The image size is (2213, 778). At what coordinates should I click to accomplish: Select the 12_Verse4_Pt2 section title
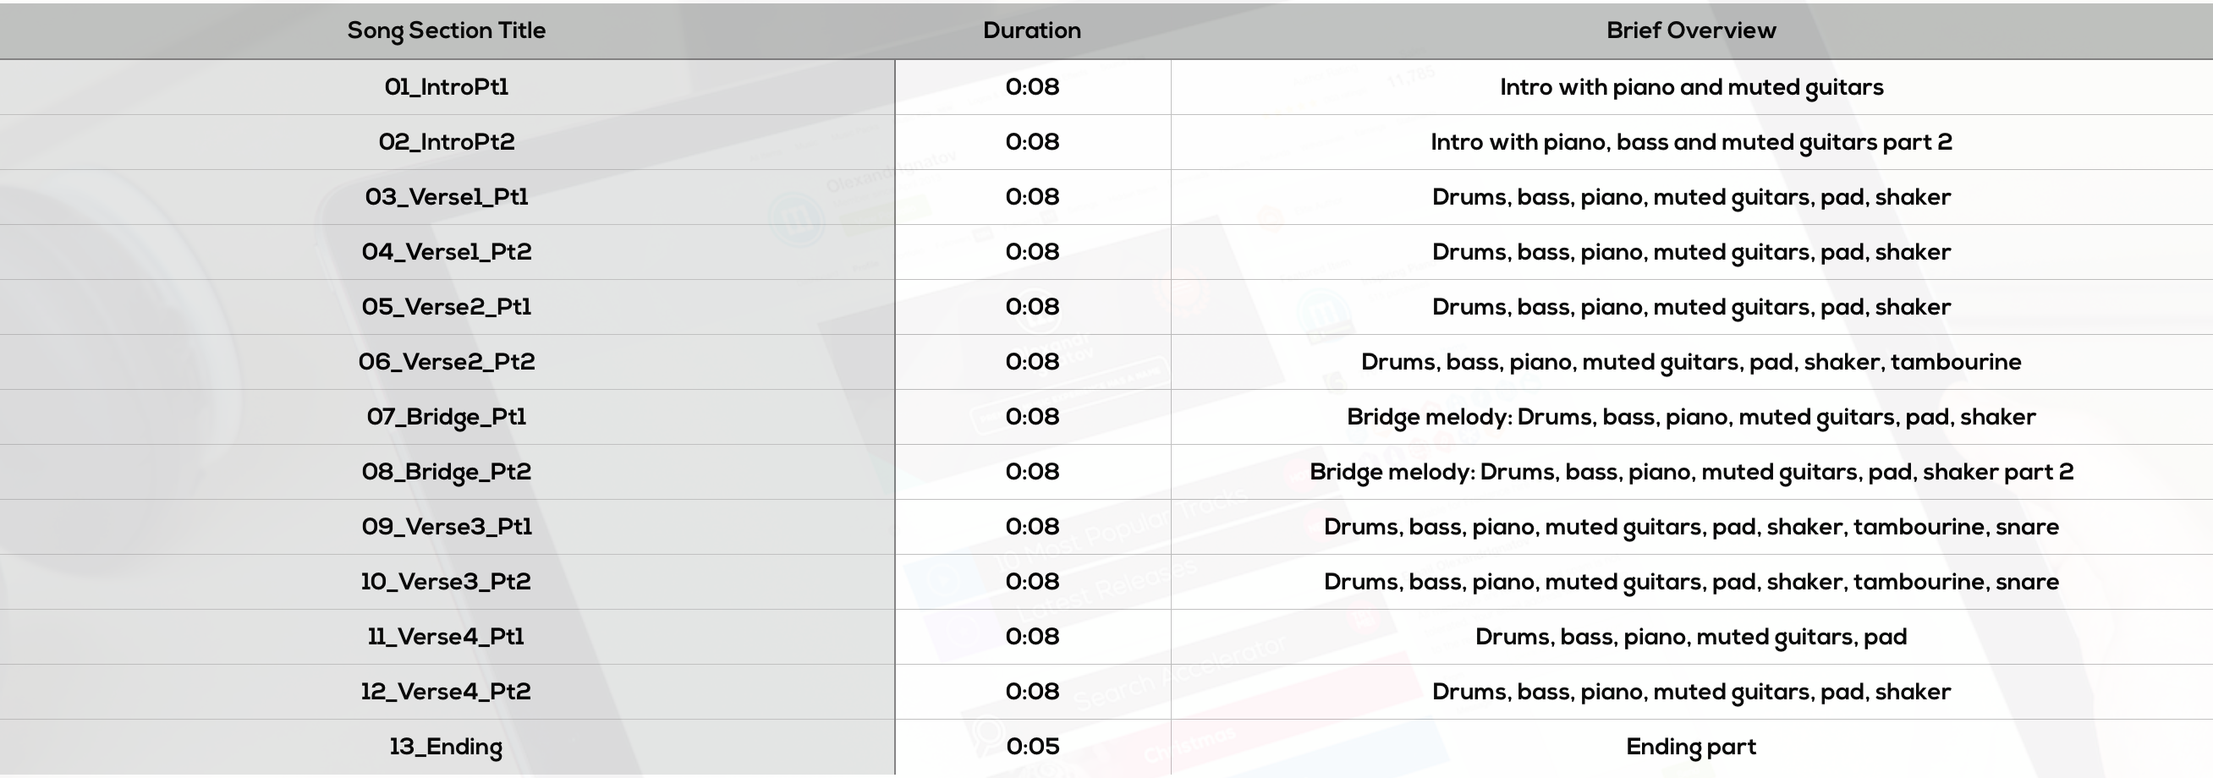pyautogui.click(x=446, y=691)
